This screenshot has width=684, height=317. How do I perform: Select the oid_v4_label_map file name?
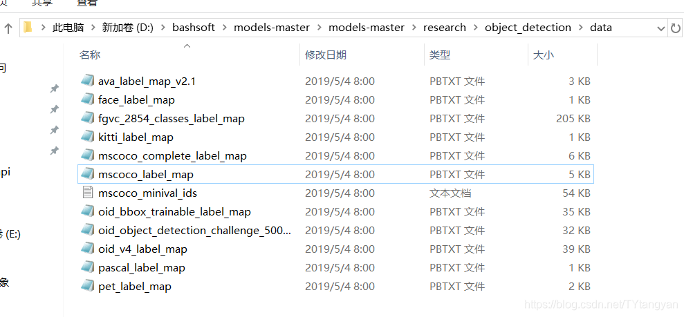tap(142, 249)
